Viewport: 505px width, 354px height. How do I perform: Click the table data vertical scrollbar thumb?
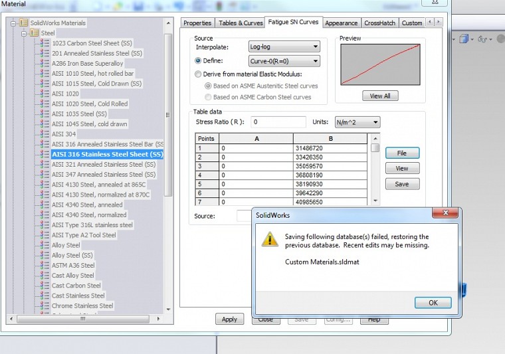375,147
